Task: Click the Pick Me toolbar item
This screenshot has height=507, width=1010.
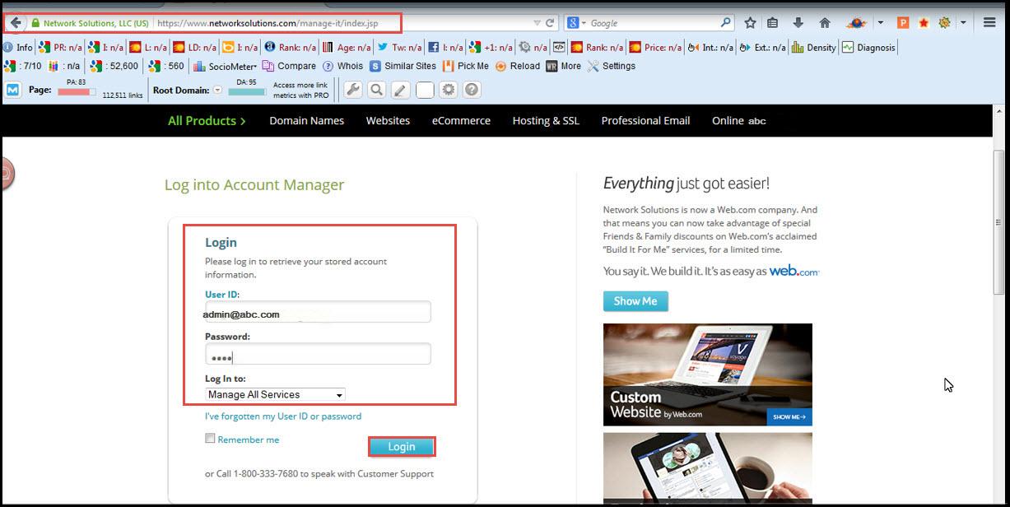Action: [466, 66]
